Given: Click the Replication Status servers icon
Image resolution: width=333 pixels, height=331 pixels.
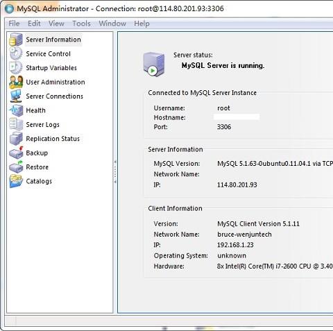Looking at the screenshot, I should pos(16,138).
